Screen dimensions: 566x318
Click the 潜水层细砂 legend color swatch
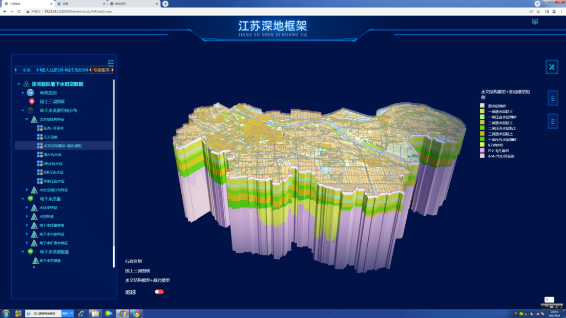pyautogui.click(x=482, y=106)
